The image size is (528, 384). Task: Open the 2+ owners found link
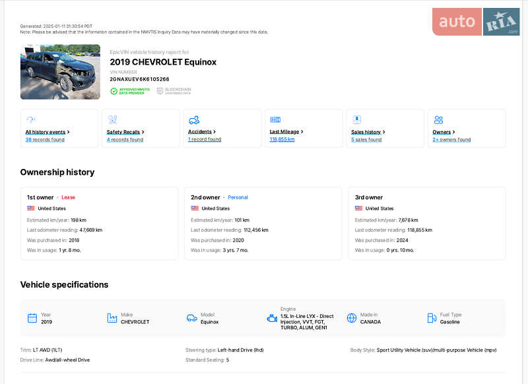451,140
